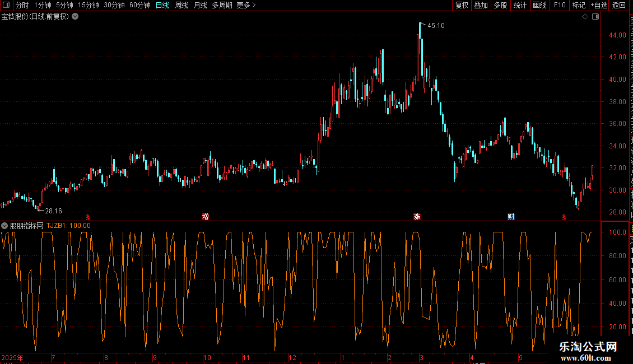Click the 股朋指标网 indicator name

pos(27,226)
